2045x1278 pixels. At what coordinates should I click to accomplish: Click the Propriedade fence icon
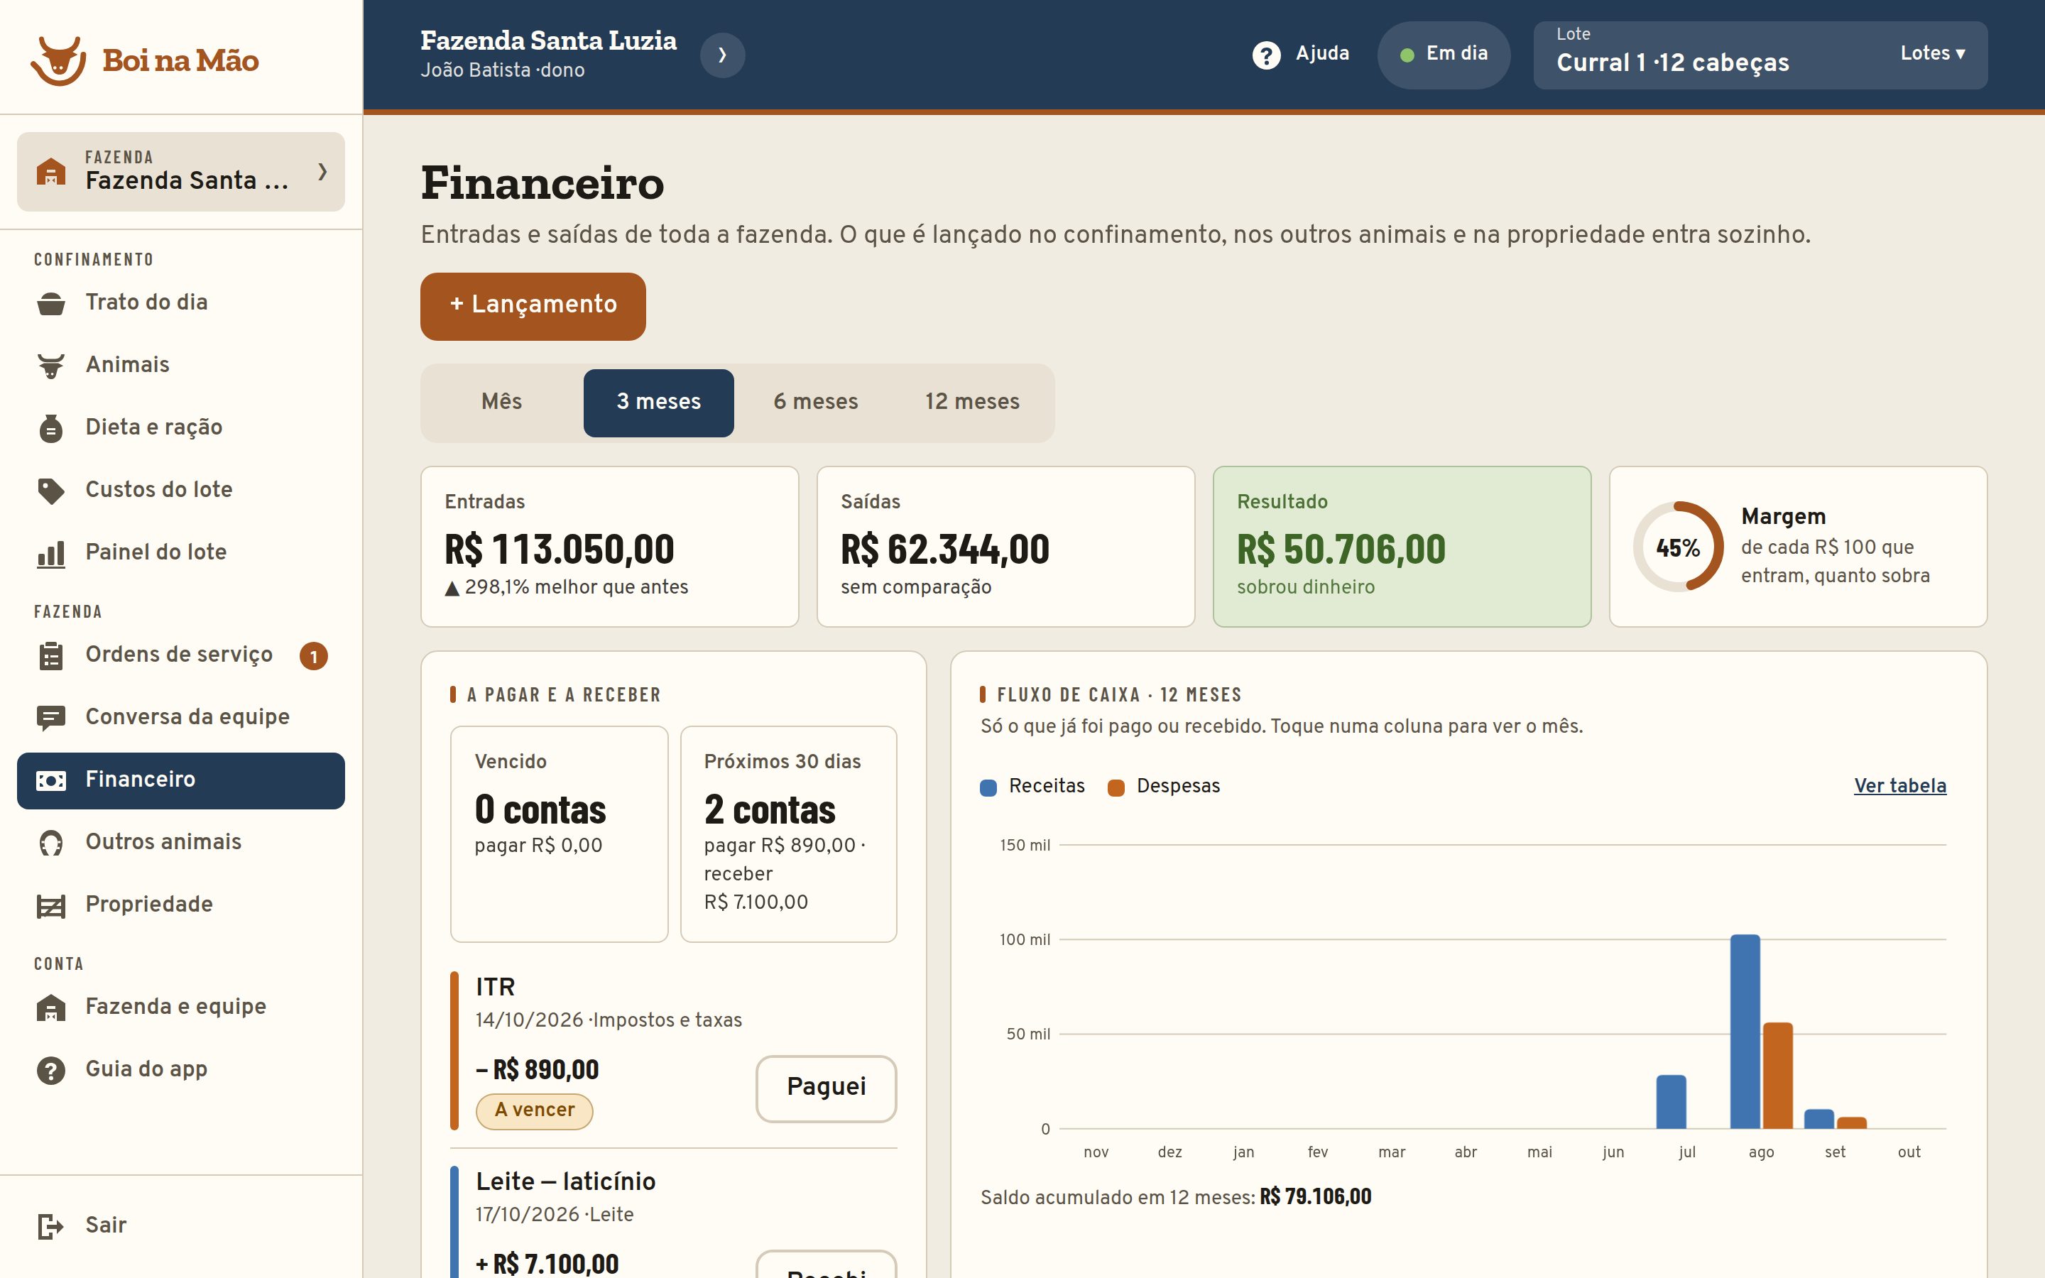coord(50,905)
